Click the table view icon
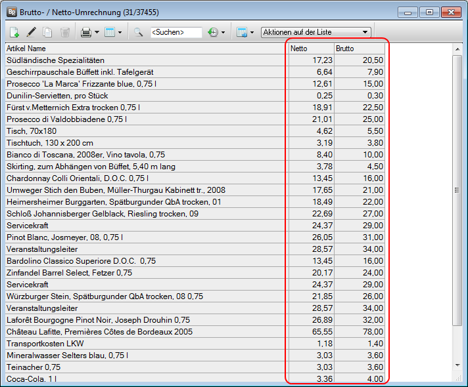The image size is (468, 387). coord(110,32)
